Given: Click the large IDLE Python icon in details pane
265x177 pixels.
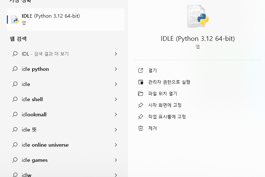Looking at the screenshot, I should [198, 16].
